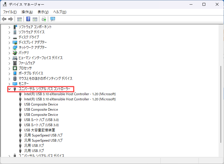
Task: Scan for hardware changes monitor icon
Action: [53, 19]
